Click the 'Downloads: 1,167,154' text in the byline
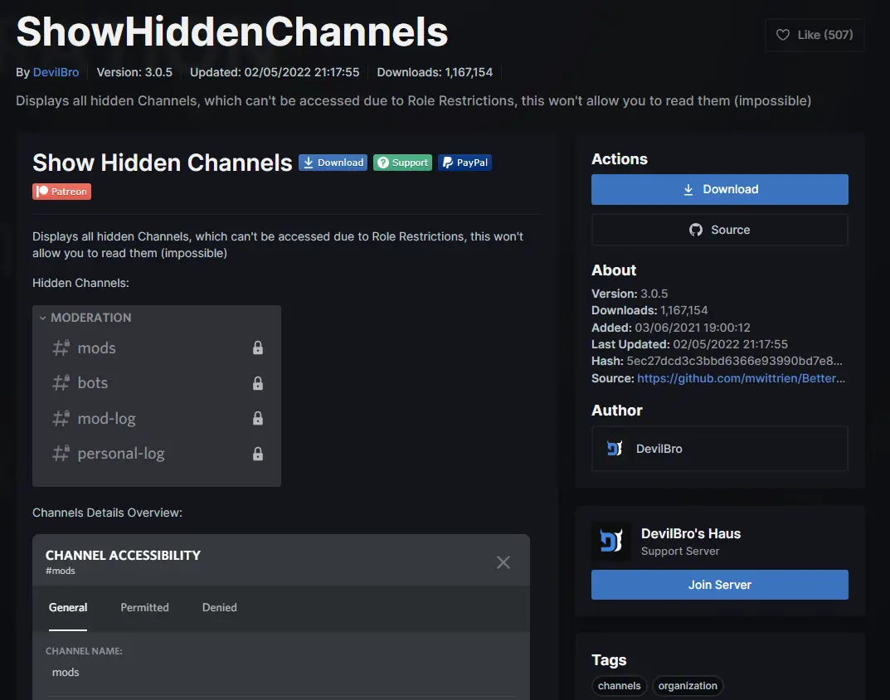Viewport: 890px width, 700px height. click(435, 72)
